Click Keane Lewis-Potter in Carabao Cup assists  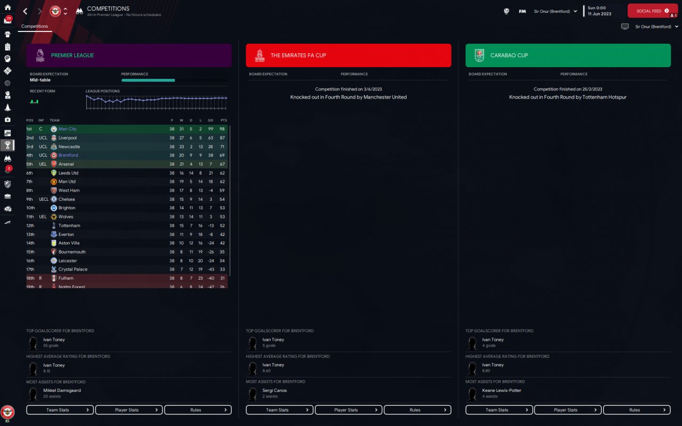(x=501, y=390)
